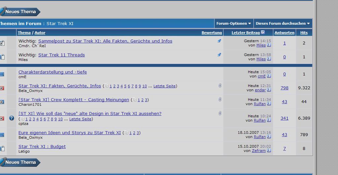Click sticky pin icon on Sammelpost row
Screen dimensions: 338x175
[219, 41]
